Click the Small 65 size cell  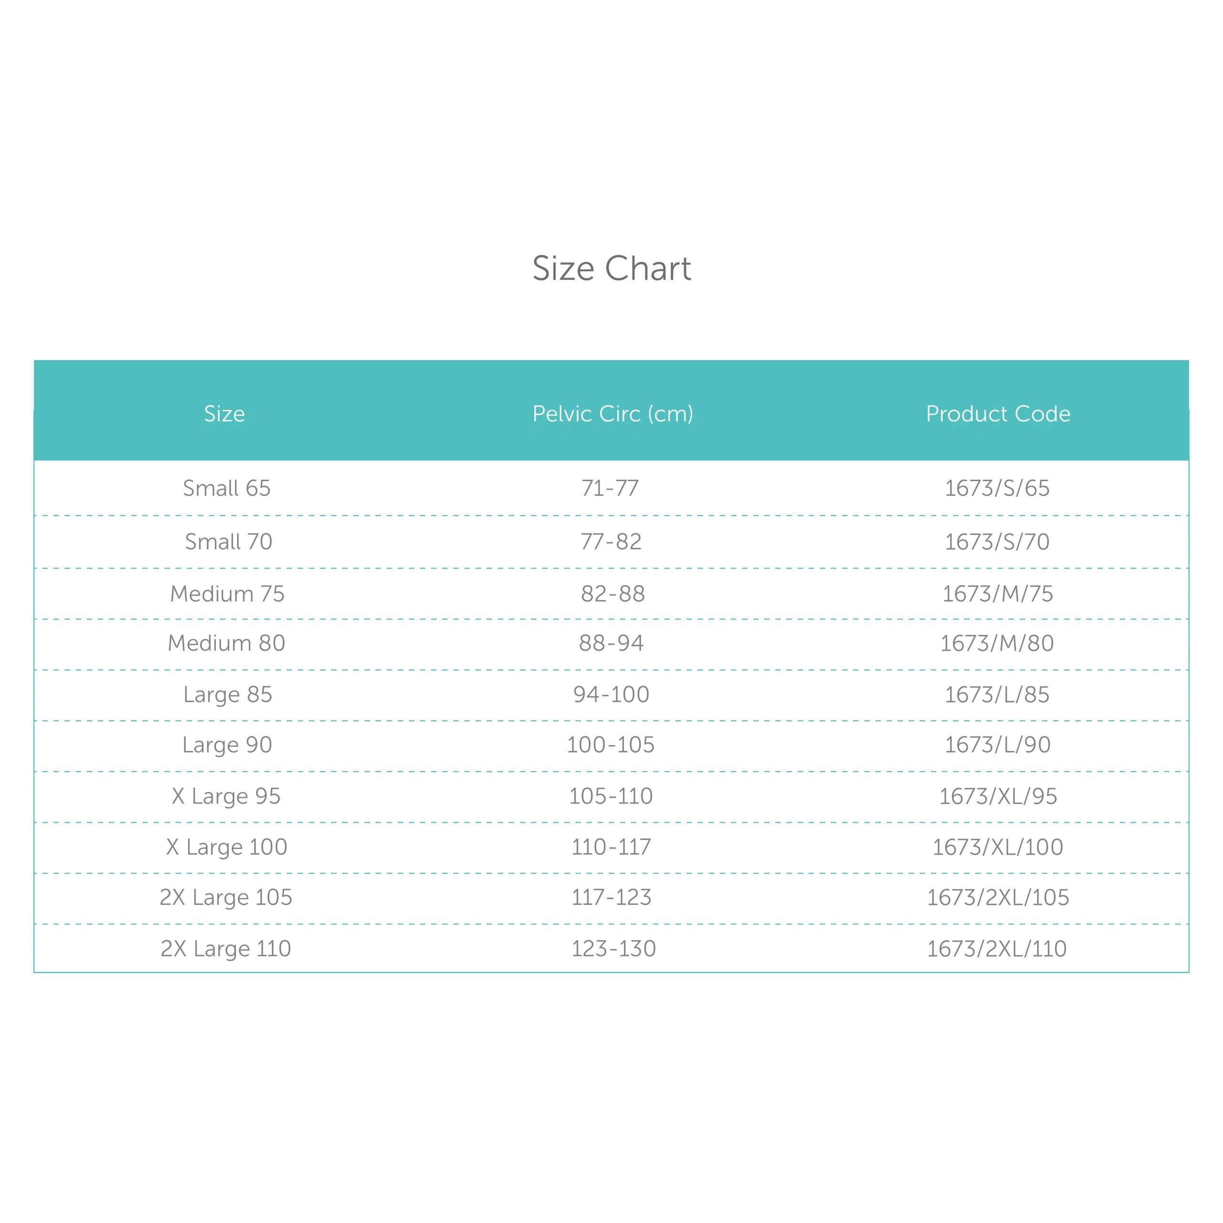click(x=226, y=488)
